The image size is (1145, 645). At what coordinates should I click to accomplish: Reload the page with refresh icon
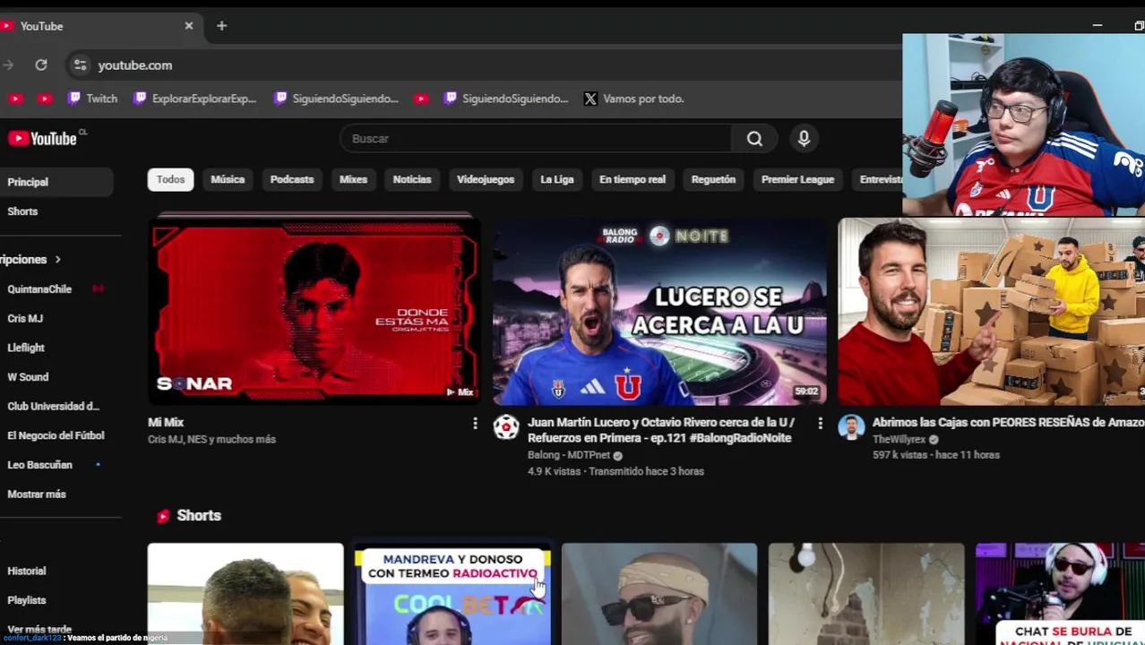pyautogui.click(x=41, y=65)
